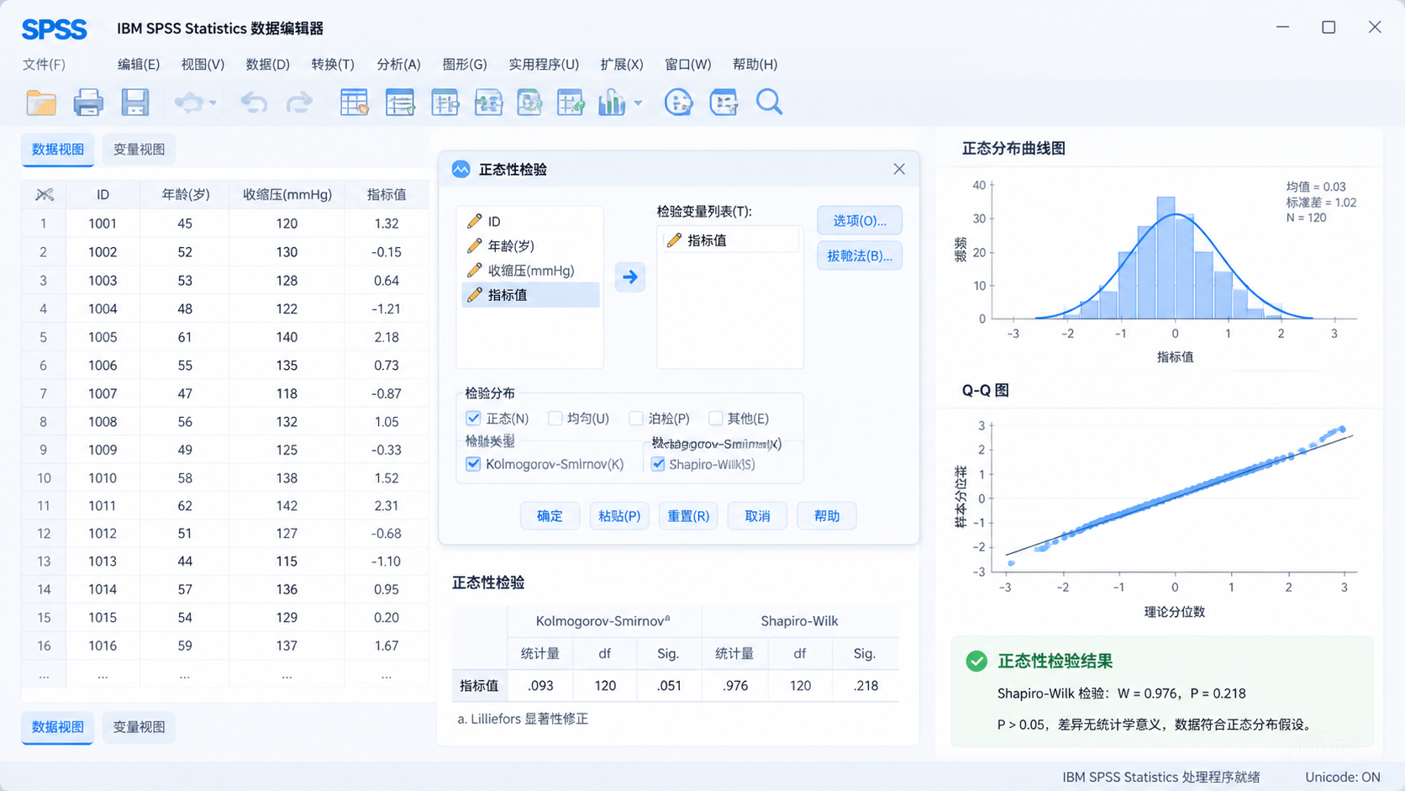Open the 扩展(X) menu
1405x791 pixels.
click(x=622, y=64)
